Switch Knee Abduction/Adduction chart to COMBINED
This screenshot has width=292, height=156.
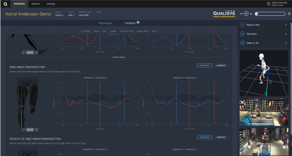[221, 65]
